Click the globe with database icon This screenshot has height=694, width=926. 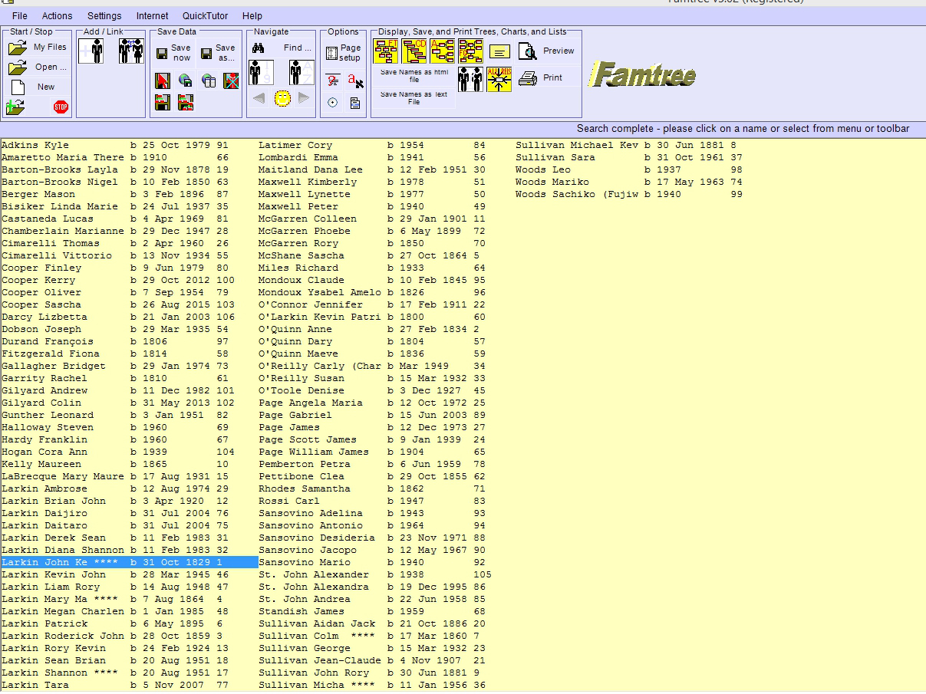(208, 81)
